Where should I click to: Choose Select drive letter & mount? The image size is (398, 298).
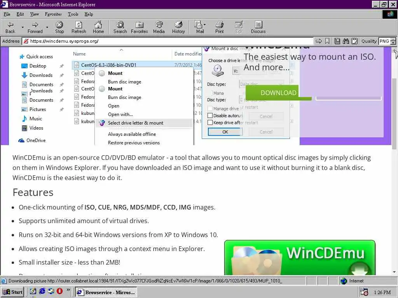click(144, 123)
